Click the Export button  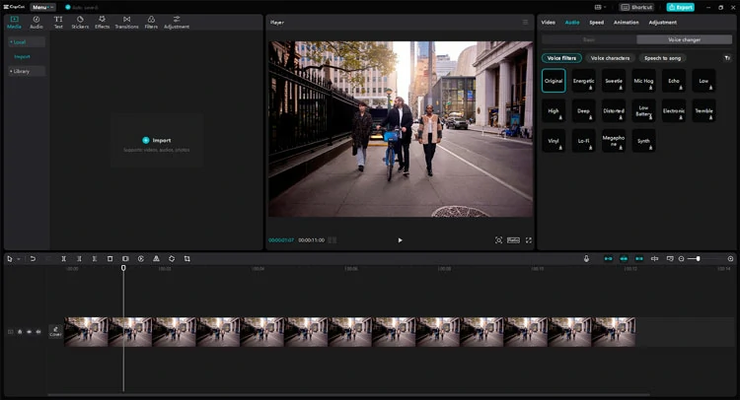click(681, 7)
